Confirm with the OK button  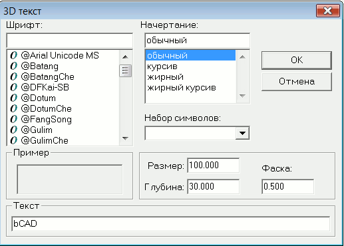pos(297,61)
